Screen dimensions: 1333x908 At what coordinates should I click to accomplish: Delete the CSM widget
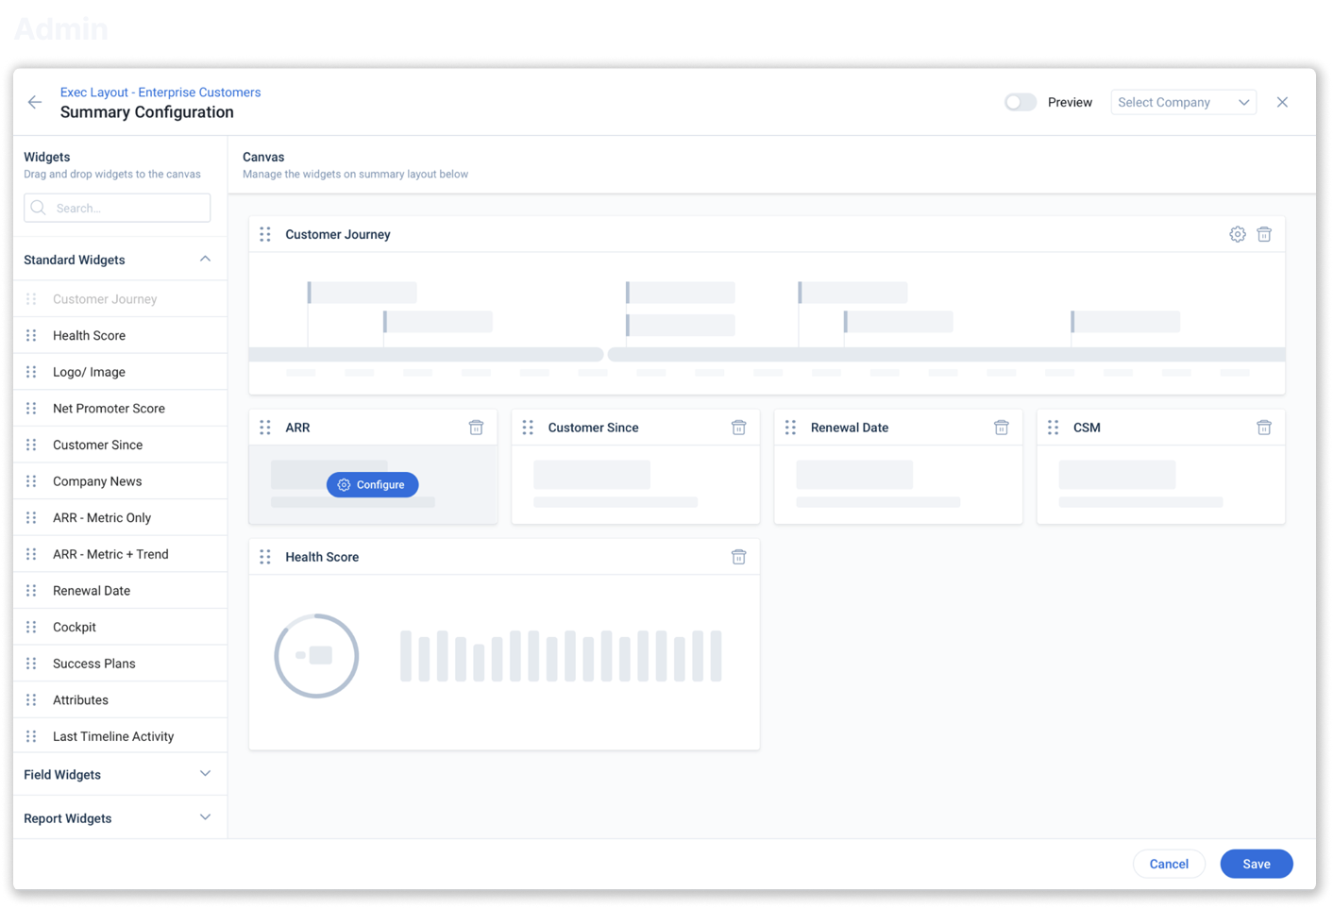point(1264,428)
